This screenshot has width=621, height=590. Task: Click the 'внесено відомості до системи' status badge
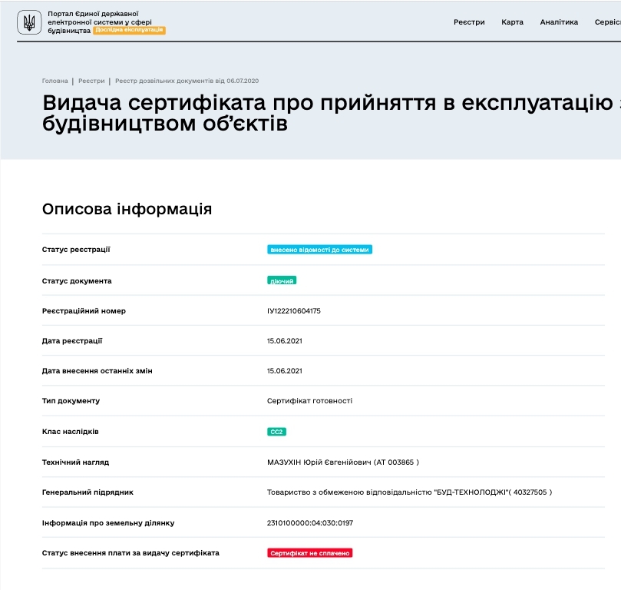319,250
